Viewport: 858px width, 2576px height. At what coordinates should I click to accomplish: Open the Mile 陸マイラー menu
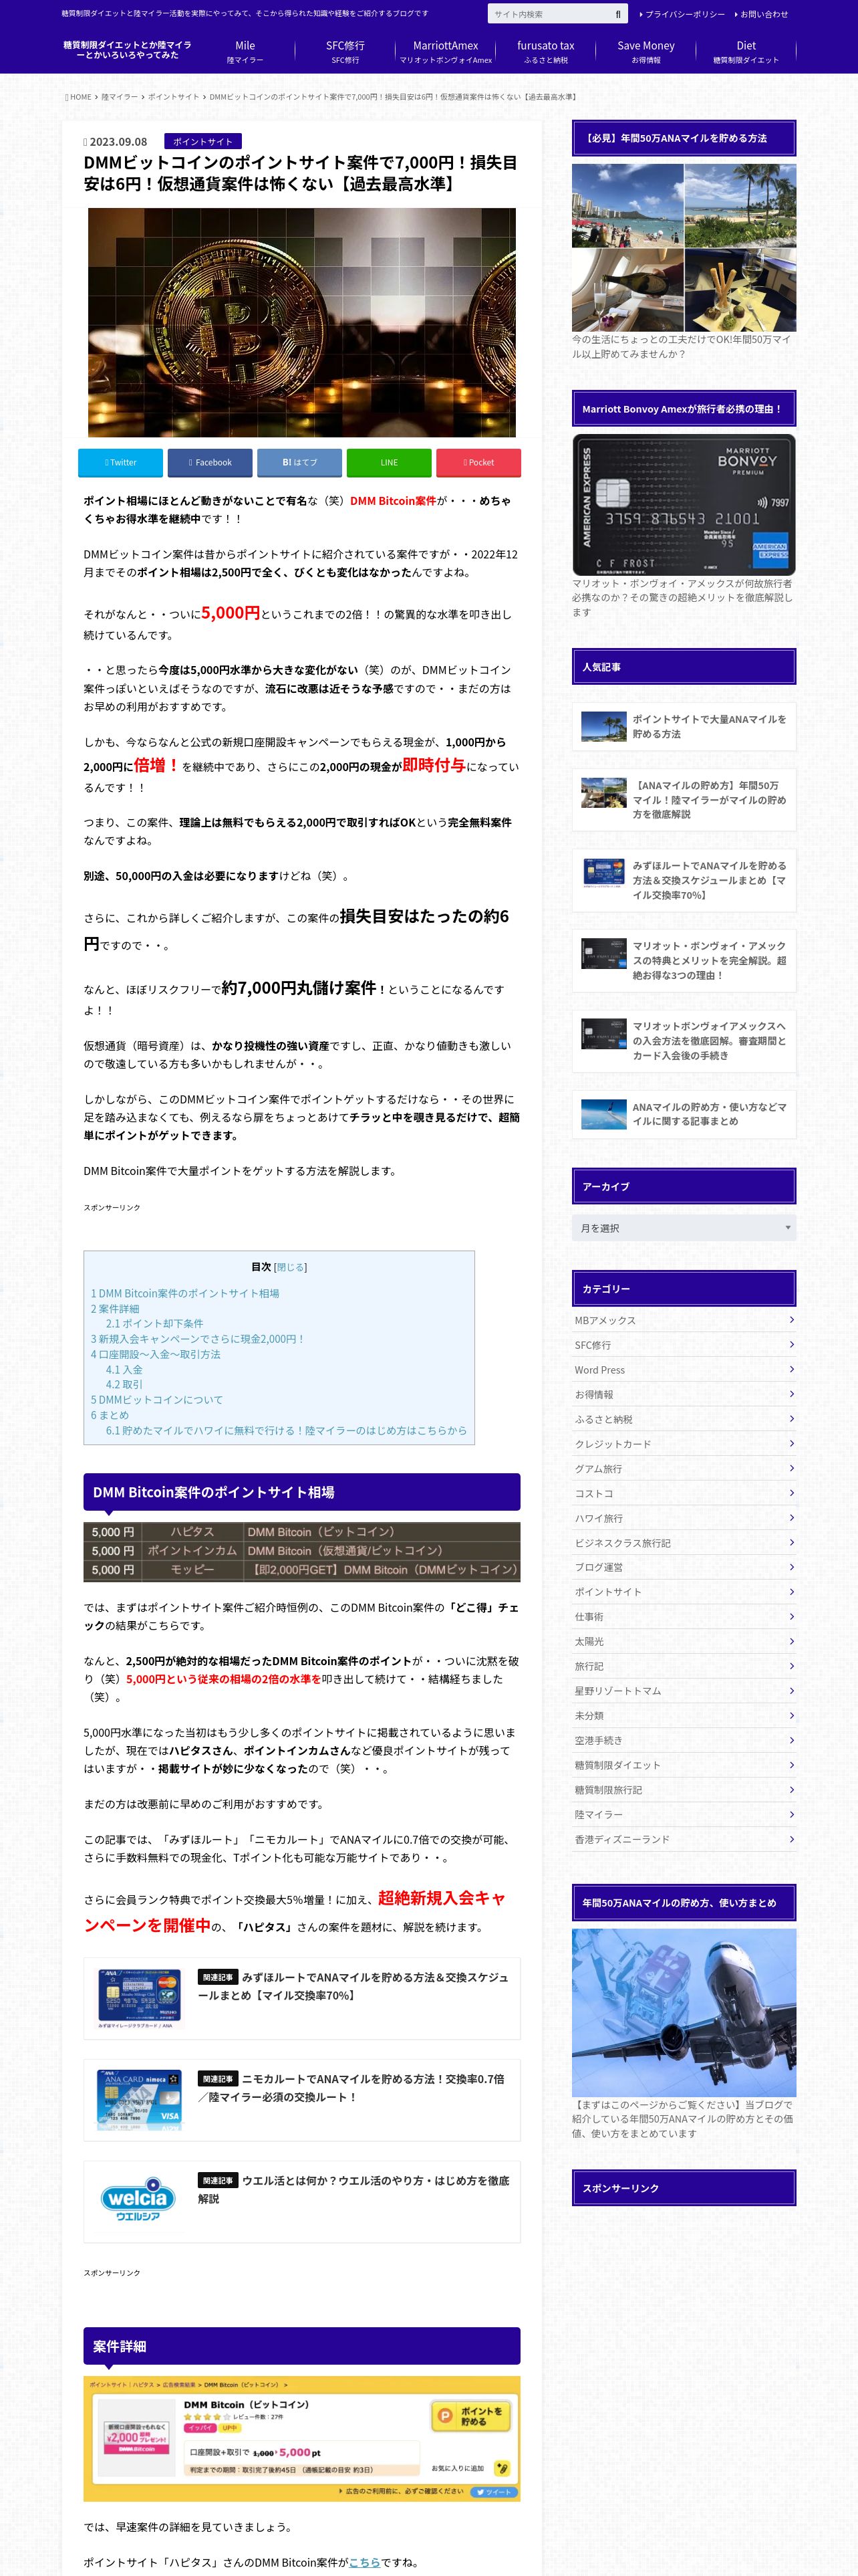245,52
